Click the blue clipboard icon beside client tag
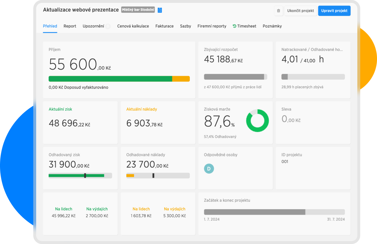The image size is (377, 244). pos(160,10)
